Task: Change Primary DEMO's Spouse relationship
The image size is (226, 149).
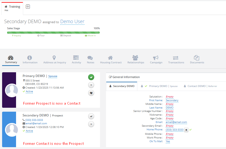Action: pyautogui.click(x=53, y=76)
